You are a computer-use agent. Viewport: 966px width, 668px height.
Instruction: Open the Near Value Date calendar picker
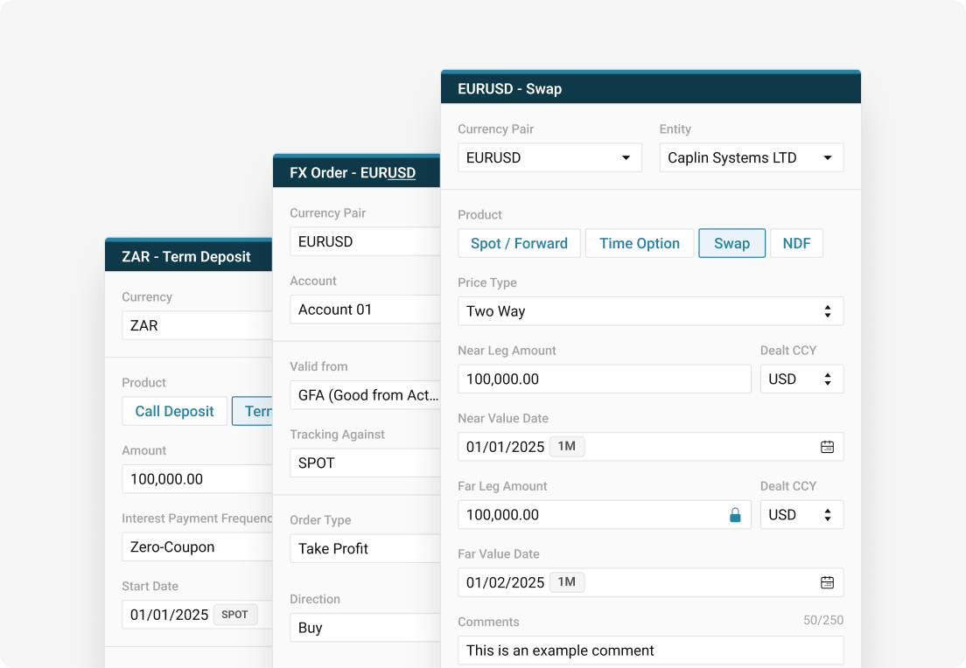[827, 447]
